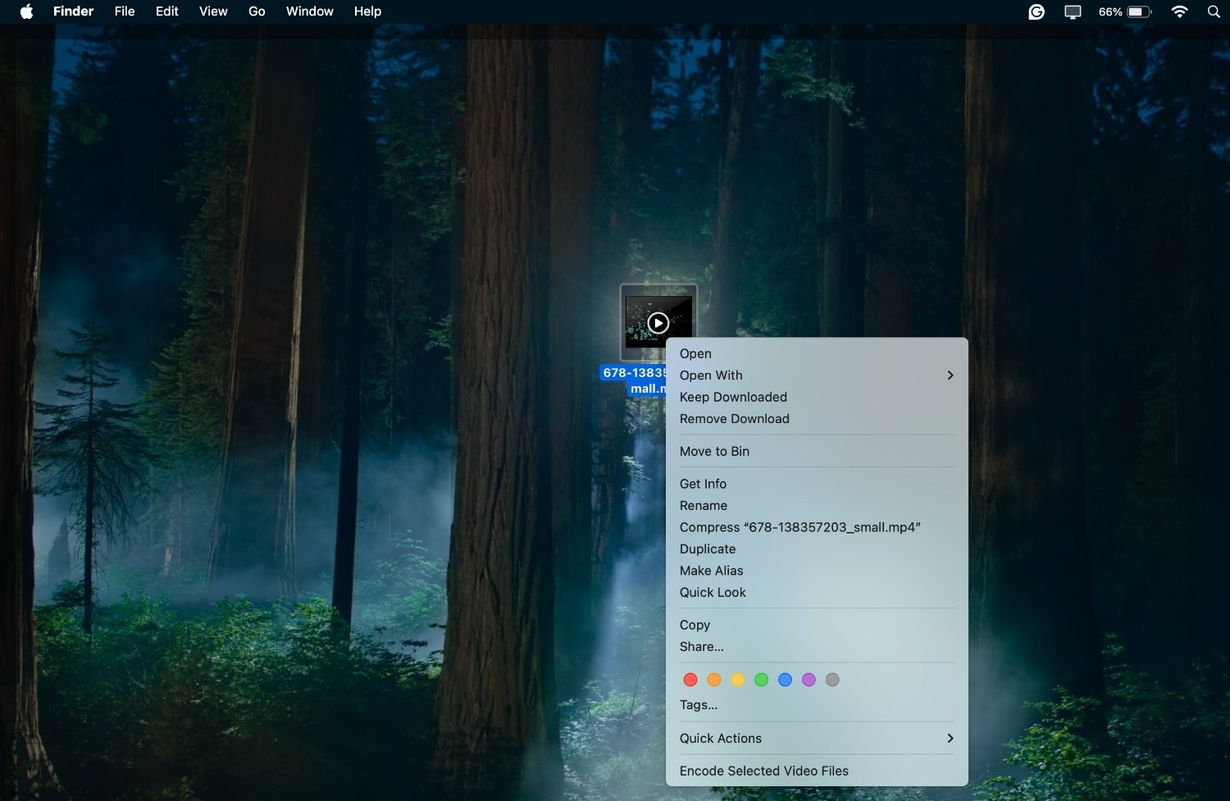Apply the yellow tag color
1230x801 pixels.
[738, 680]
